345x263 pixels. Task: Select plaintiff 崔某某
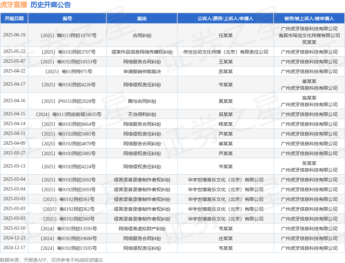click(x=225, y=144)
